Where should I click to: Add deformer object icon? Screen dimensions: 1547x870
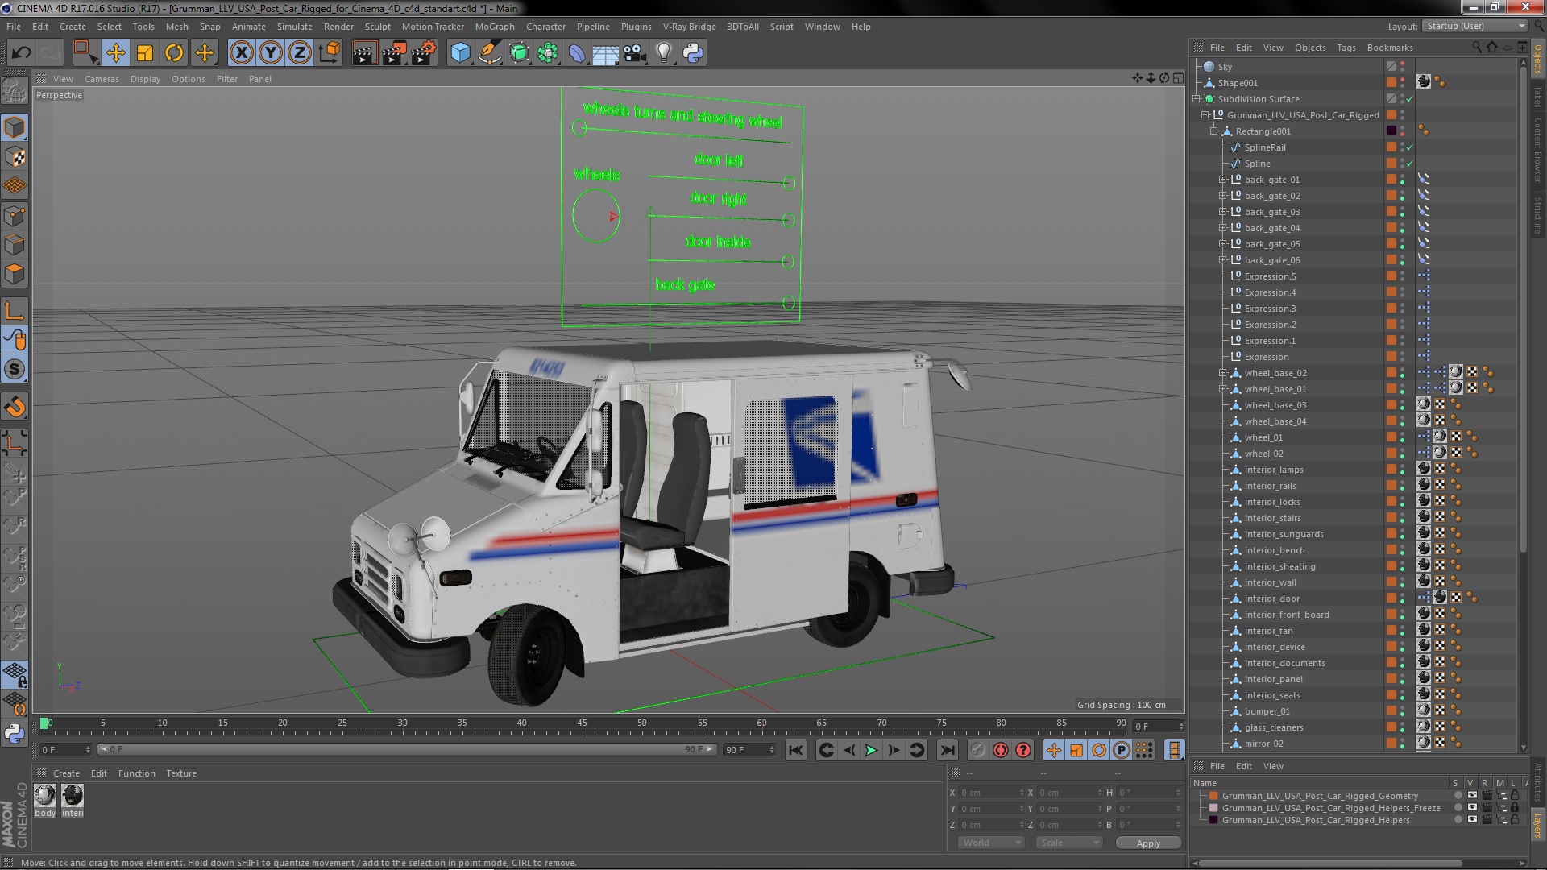(x=577, y=53)
